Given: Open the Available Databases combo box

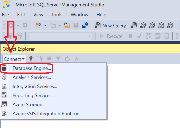Looking at the screenshot, I should click(61, 36).
